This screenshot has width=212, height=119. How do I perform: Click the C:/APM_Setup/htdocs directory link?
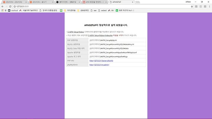(x=76, y=32)
